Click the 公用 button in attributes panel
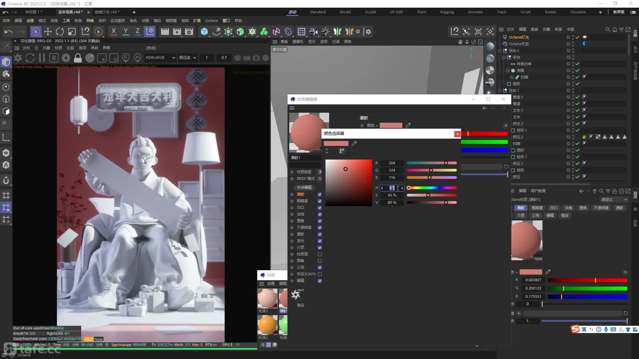 (x=535, y=215)
